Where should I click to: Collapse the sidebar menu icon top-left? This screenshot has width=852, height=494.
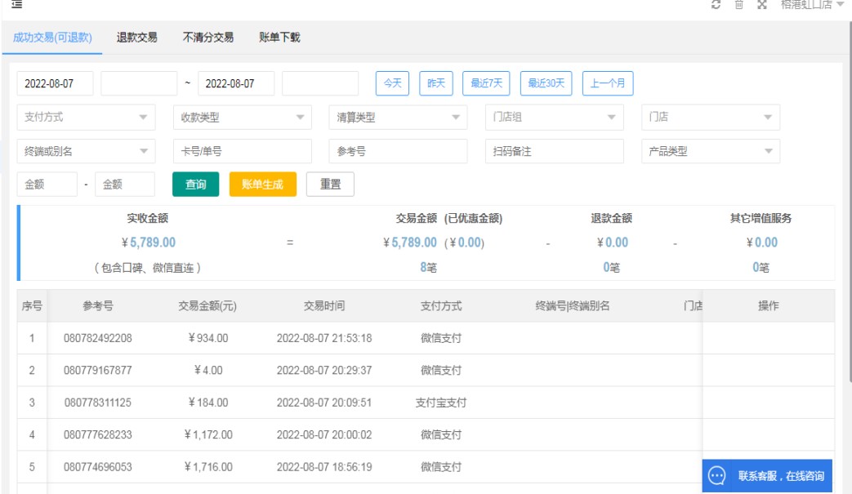[16, 5]
